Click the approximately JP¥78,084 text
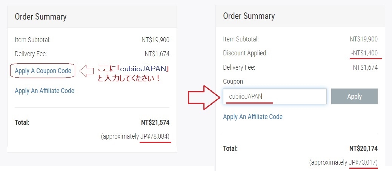The image size is (392, 171). click(x=135, y=136)
